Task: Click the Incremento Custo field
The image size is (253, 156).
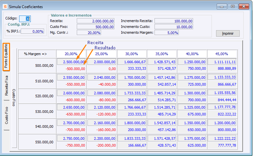Action: (x=174, y=27)
